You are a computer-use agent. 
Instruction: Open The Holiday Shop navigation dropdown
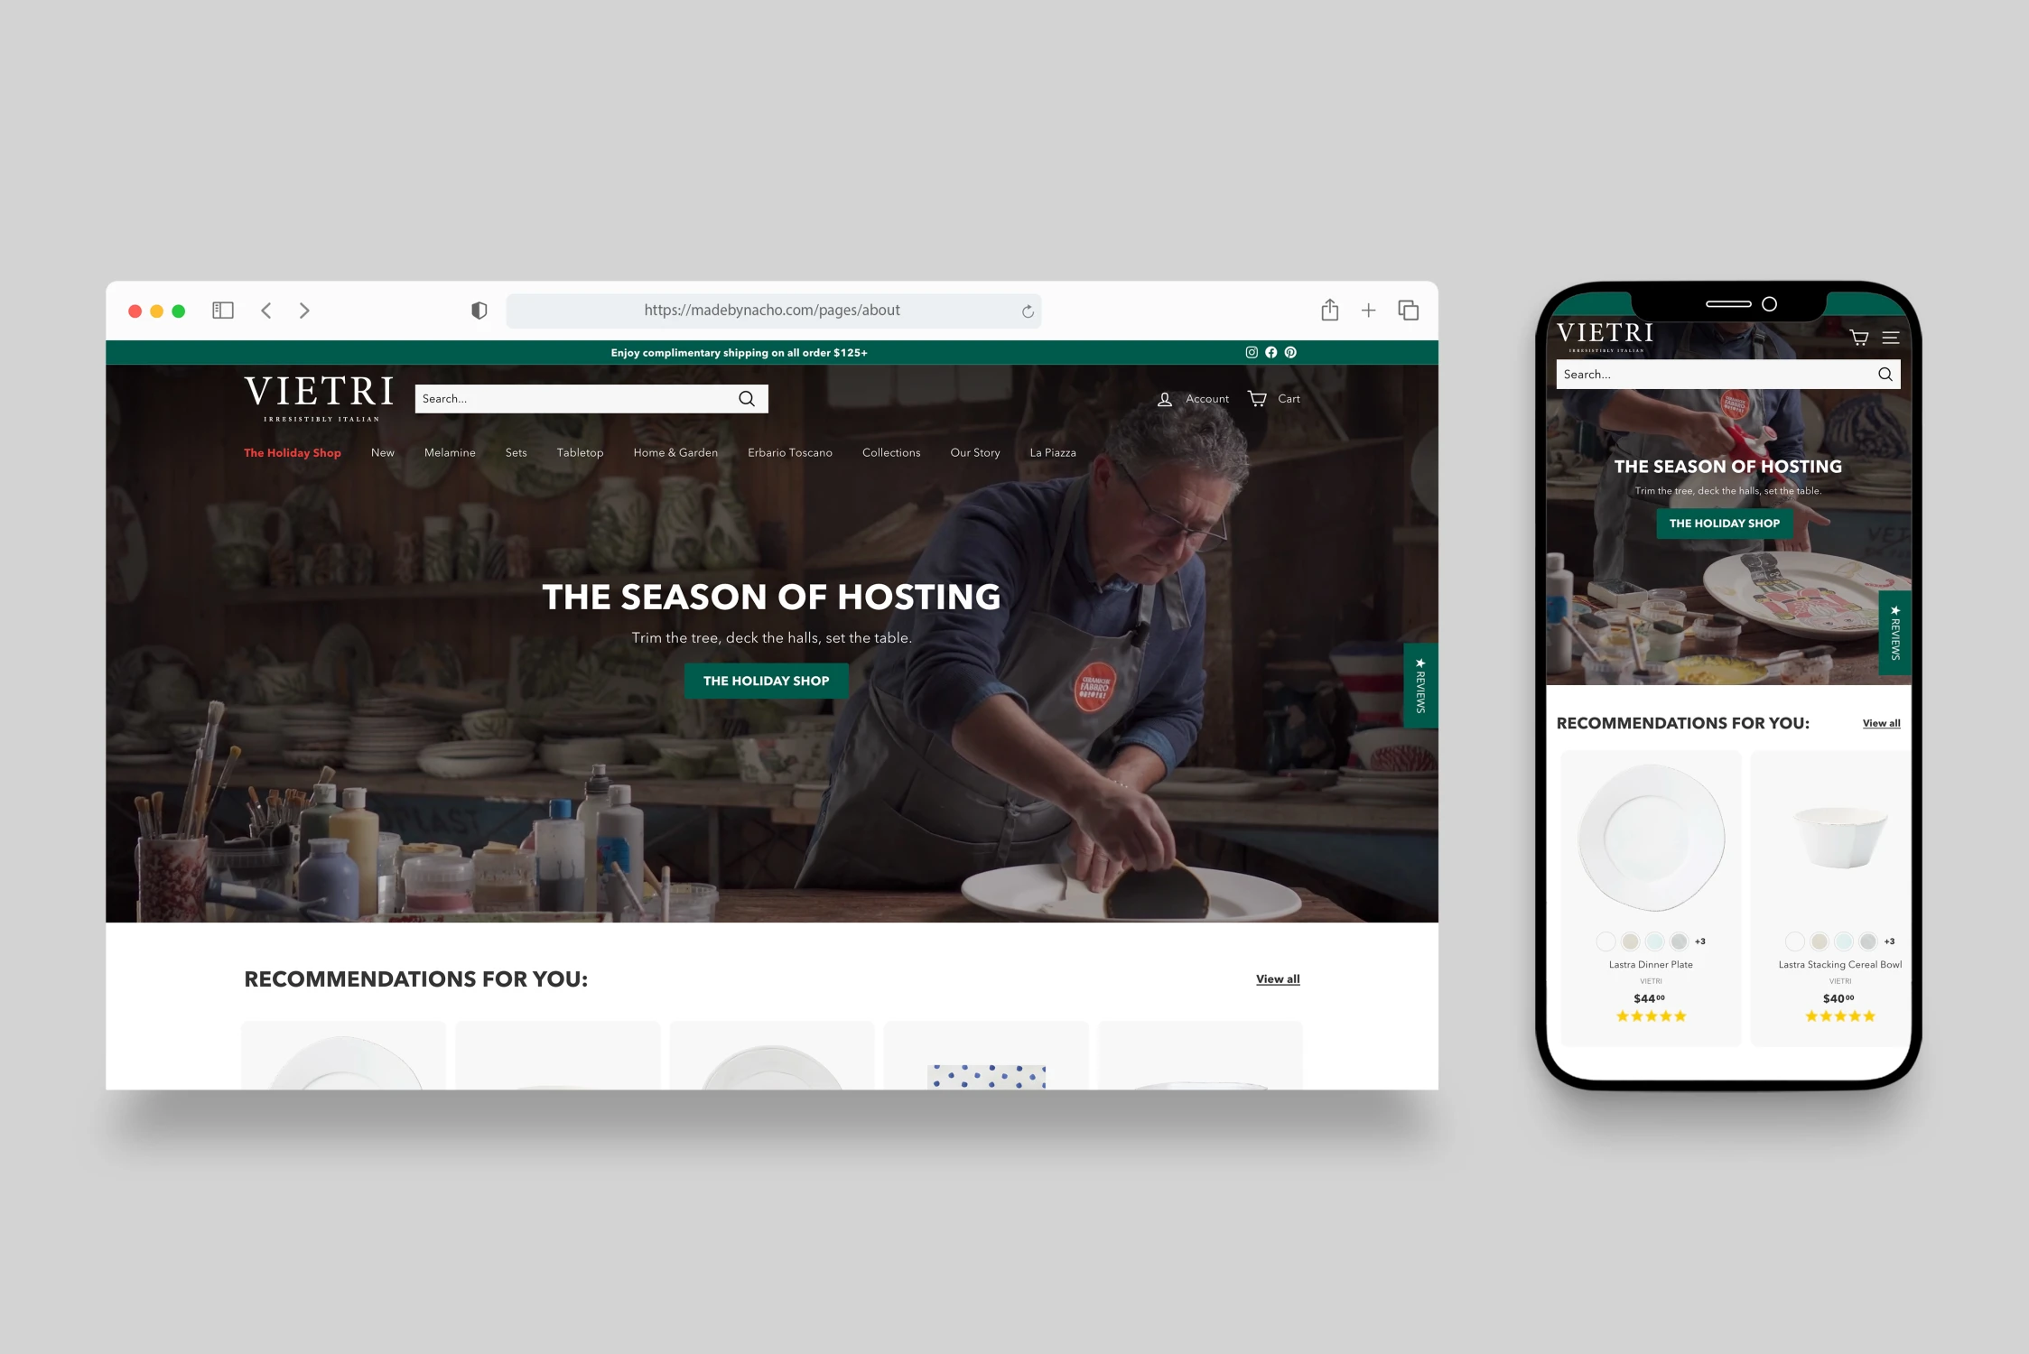click(292, 452)
